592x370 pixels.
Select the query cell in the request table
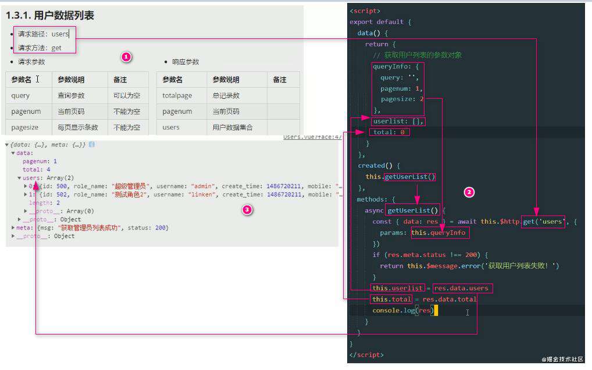click(28, 96)
